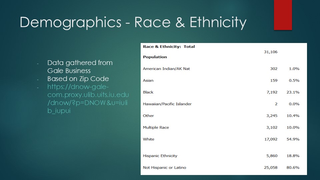The height and width of the screenshot is (180, 320).
Task: Click the White row label in table
Action: point(149,139)
